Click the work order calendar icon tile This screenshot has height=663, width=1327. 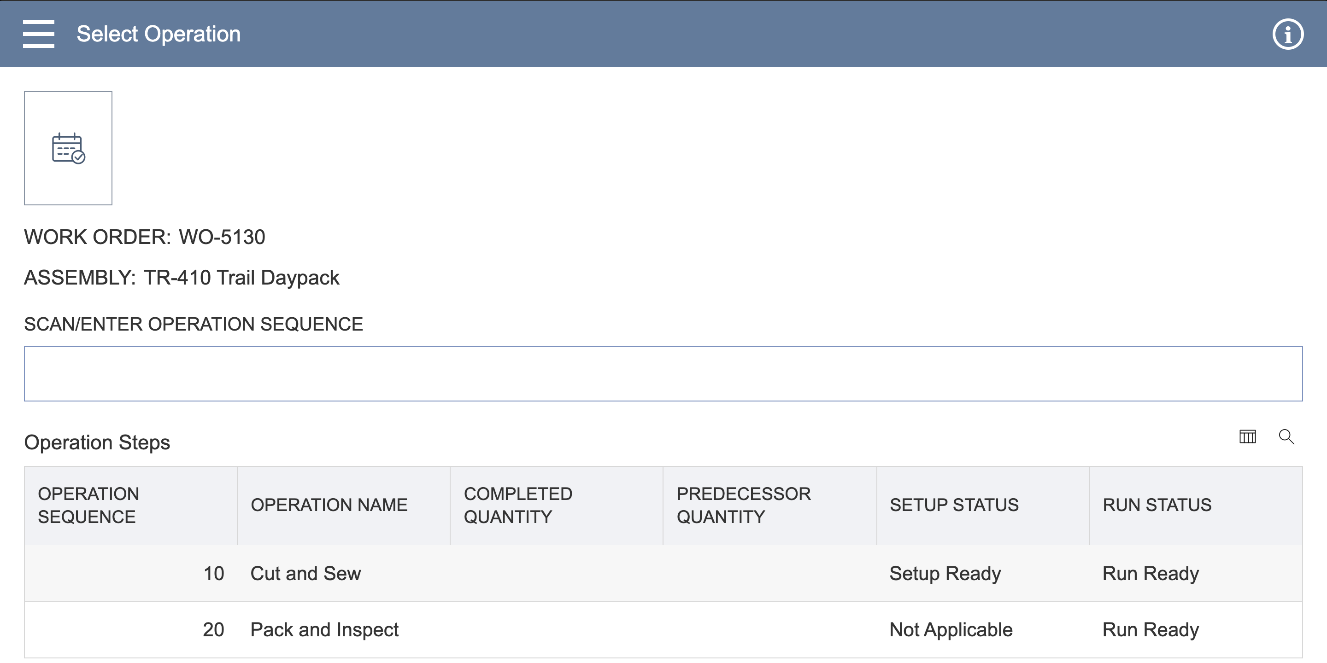click(68, 148)
